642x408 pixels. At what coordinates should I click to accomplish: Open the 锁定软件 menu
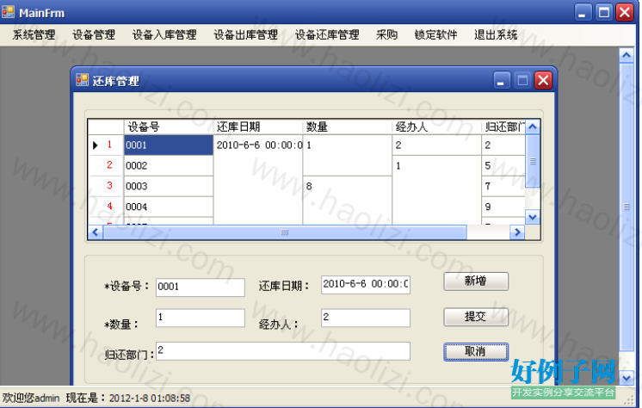point(435,34)
